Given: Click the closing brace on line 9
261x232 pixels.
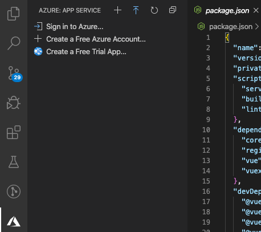Looking at the screenshot, I should click(x=235, y=120).
